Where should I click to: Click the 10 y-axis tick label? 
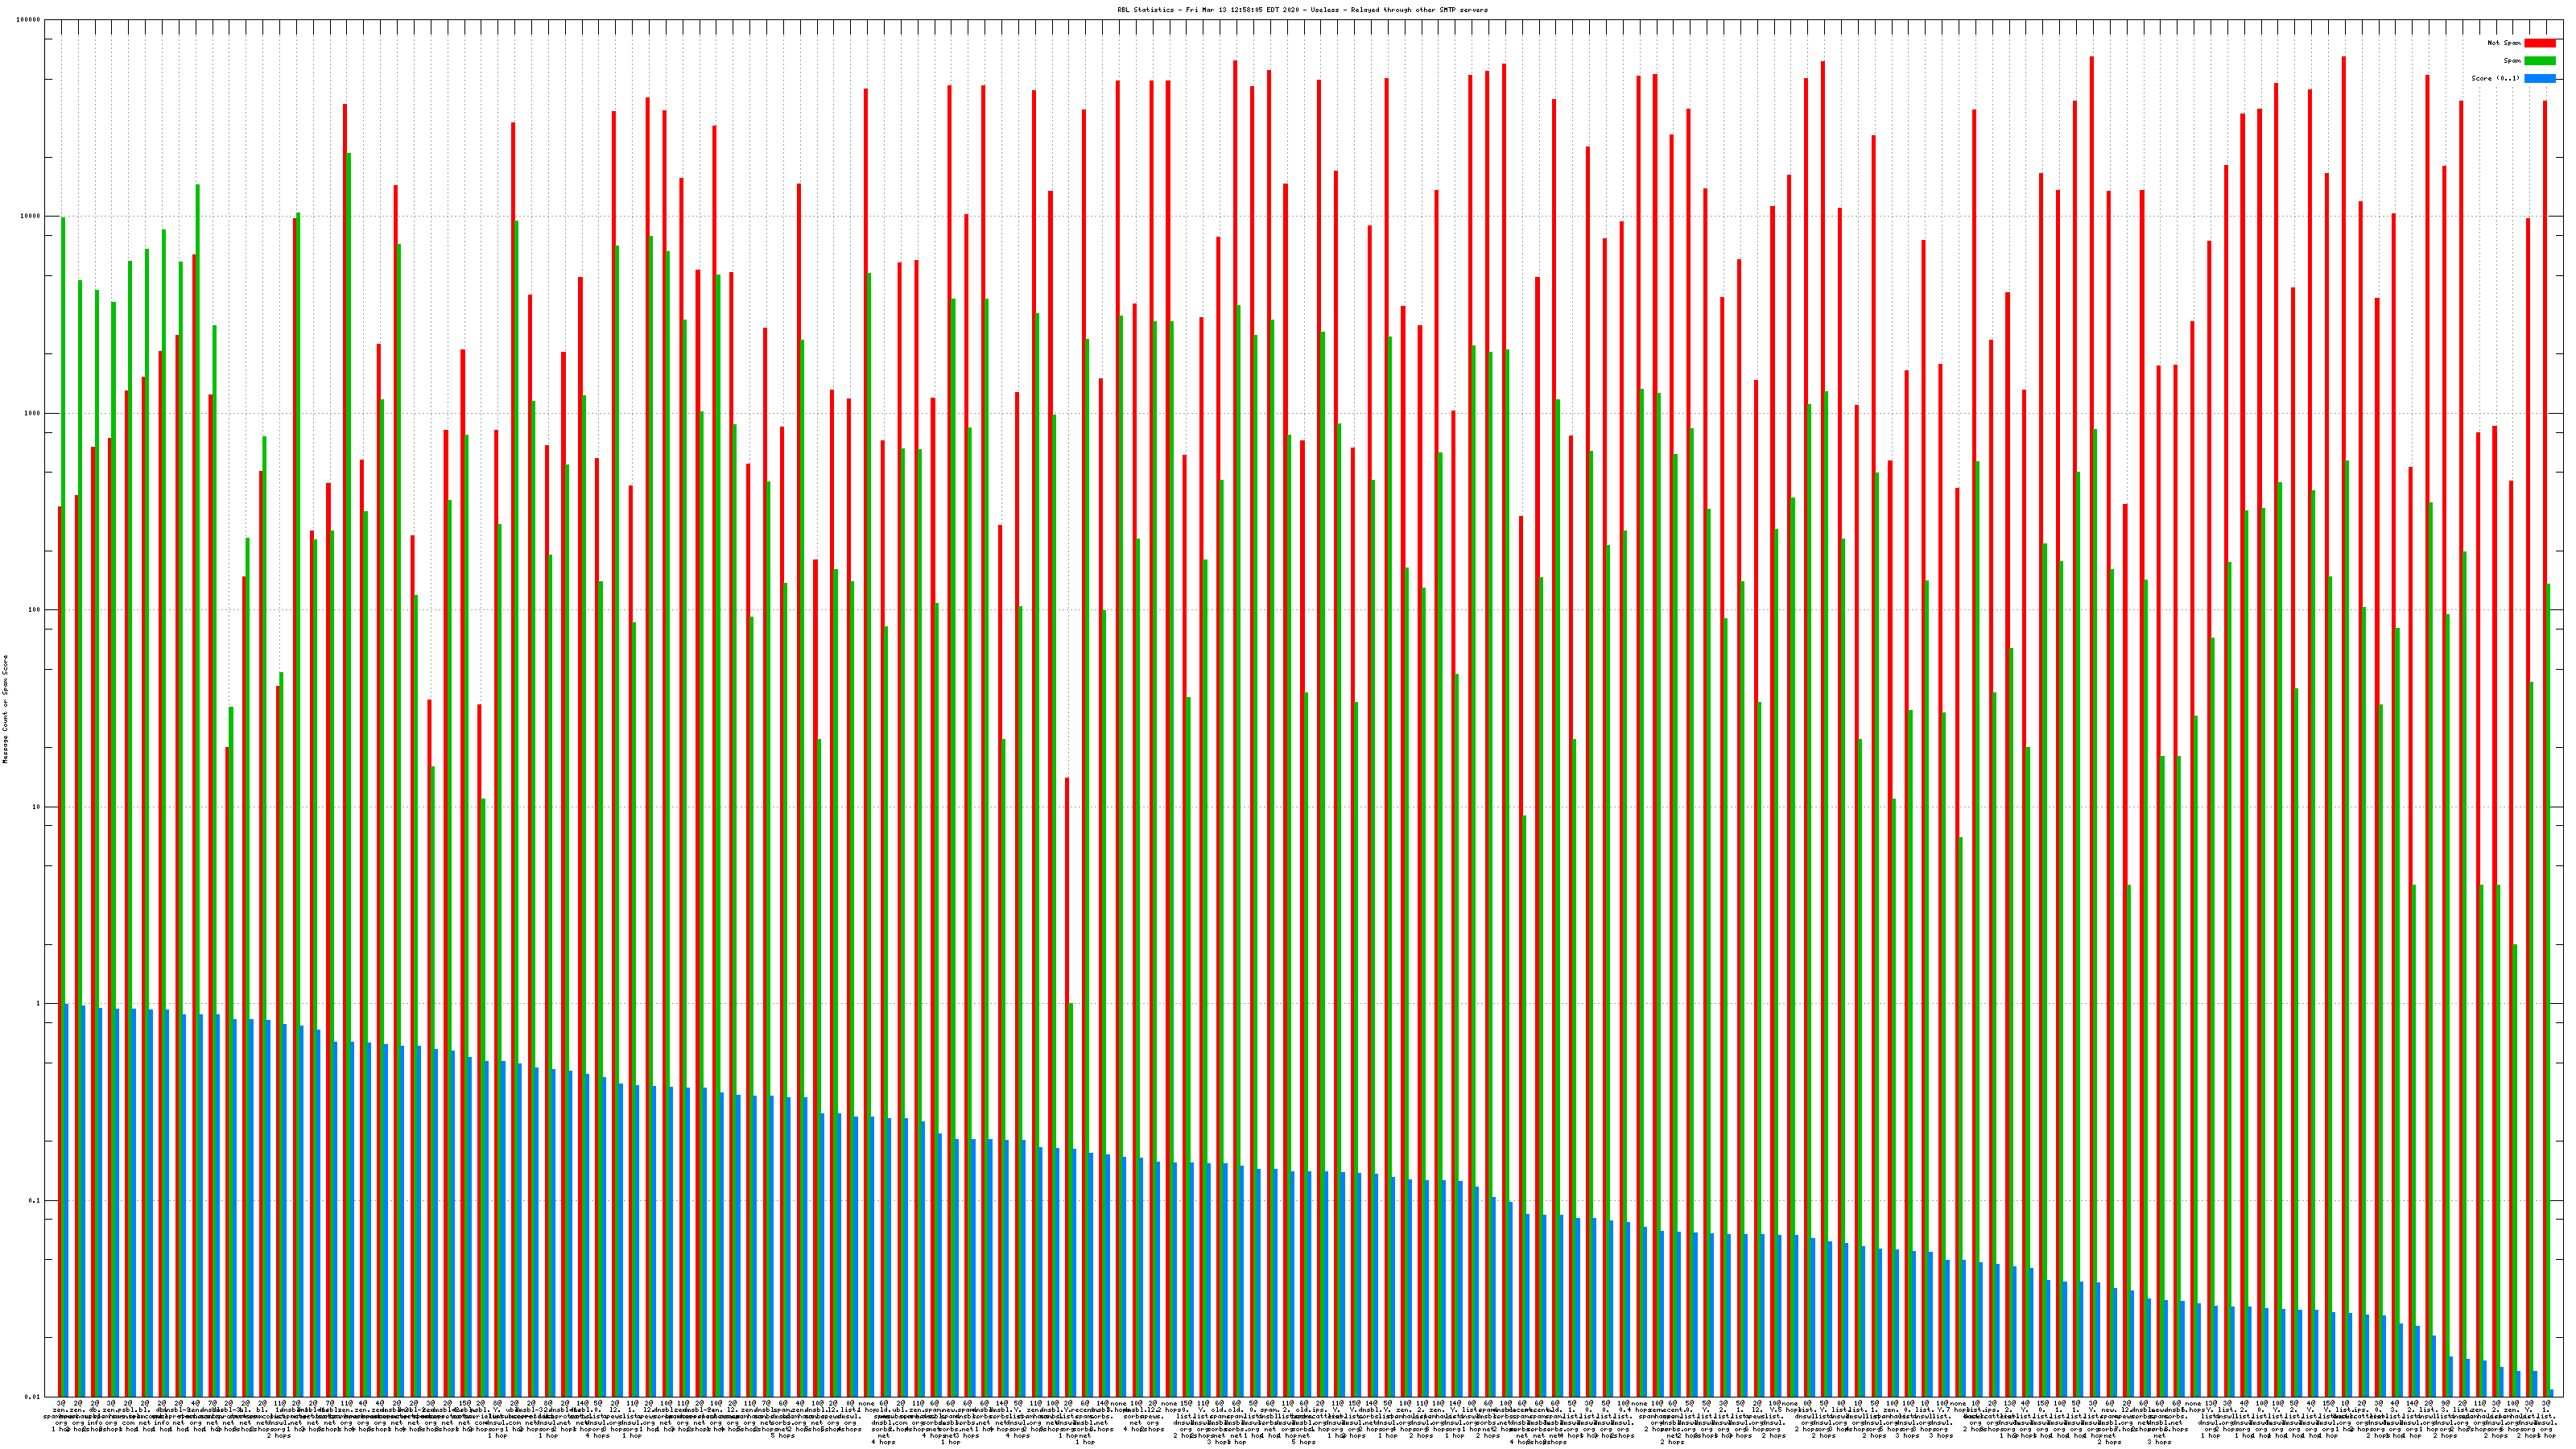(36, 807)
